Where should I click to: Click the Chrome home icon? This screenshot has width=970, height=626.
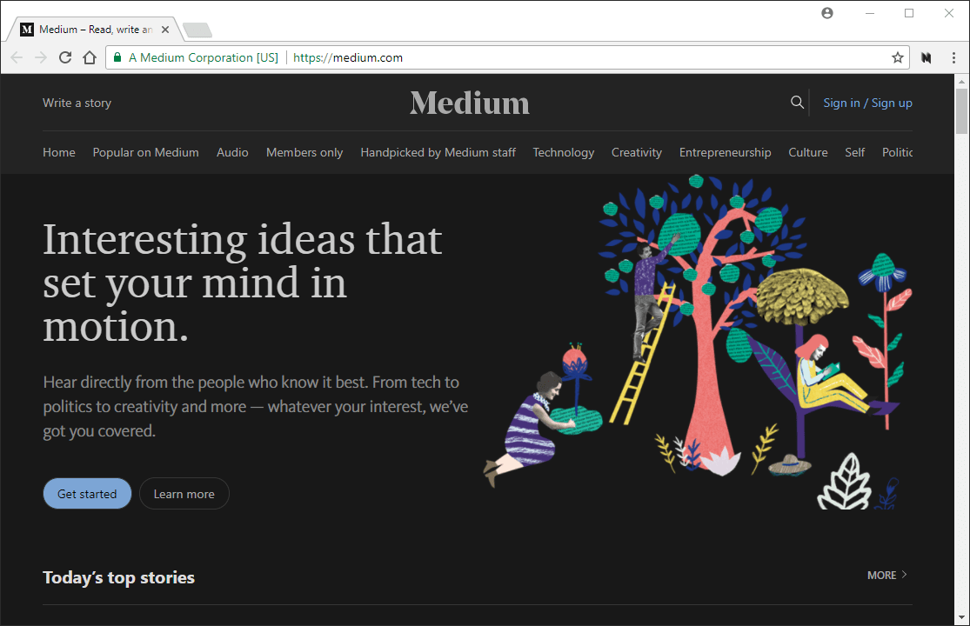[x=90, y=57]
